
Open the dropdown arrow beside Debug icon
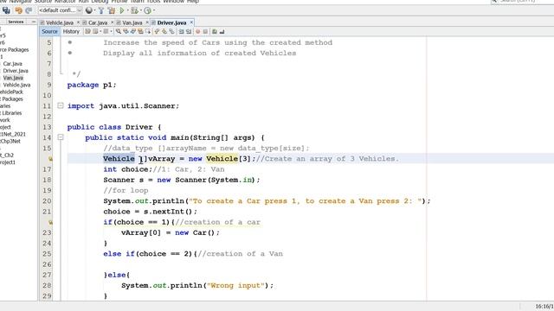coord(141,10)
